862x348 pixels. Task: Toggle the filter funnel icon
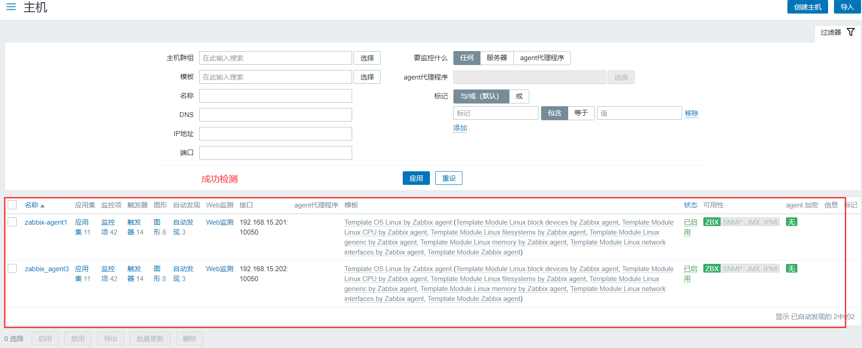click(x=851, y=32)
